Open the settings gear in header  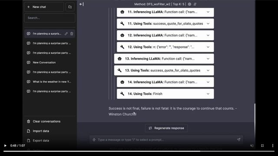click(189, 4)
